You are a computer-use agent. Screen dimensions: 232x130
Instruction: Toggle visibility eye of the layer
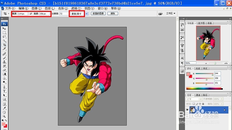pyautogui.click(x=187, y=110)
